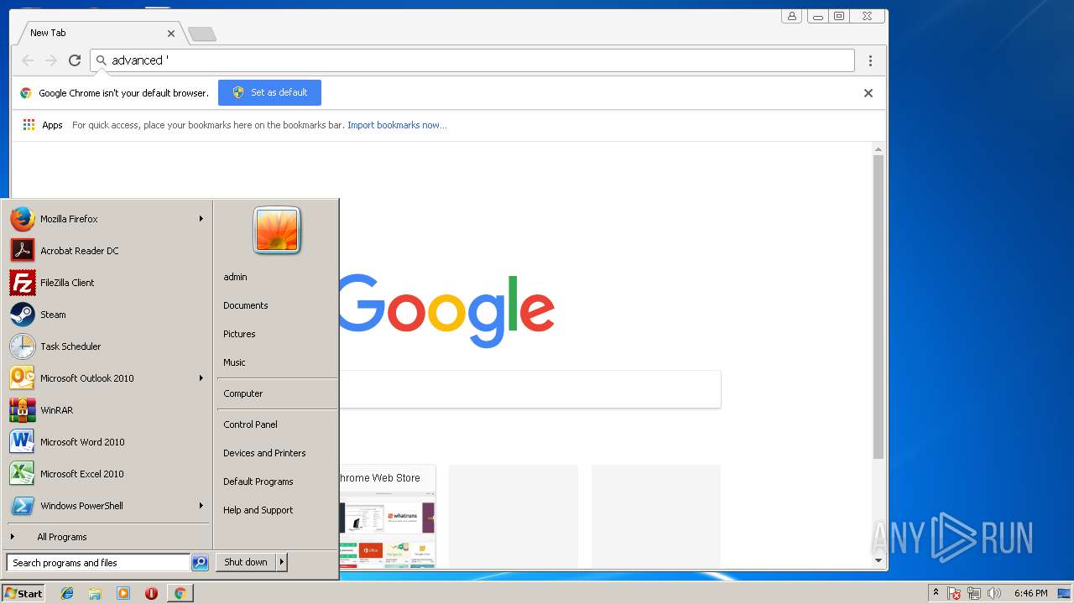Open Windows Media Player taskbar icon
Screen dimensions: 1074x604
click(123, 593)
